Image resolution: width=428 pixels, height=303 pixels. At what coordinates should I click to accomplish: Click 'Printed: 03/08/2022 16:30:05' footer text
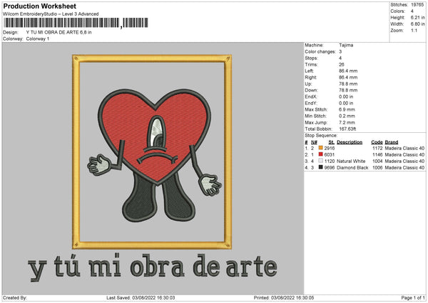284,297
